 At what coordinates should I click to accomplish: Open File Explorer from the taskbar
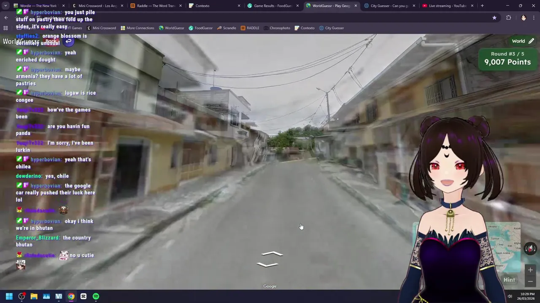point(34,296)
